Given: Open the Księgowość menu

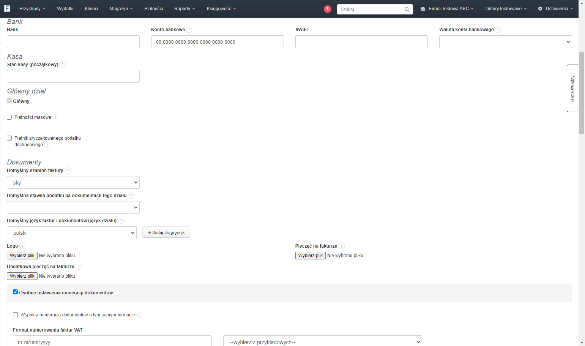Looking at the screenshot, I should (x=221, y=9).
